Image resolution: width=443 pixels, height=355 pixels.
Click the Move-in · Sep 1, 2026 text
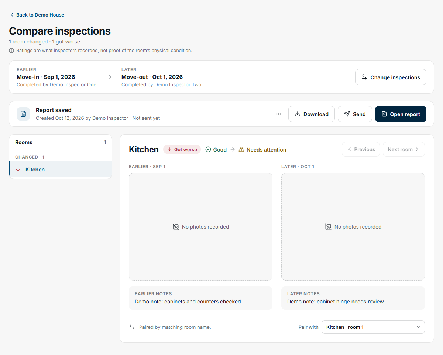(46, 77)
